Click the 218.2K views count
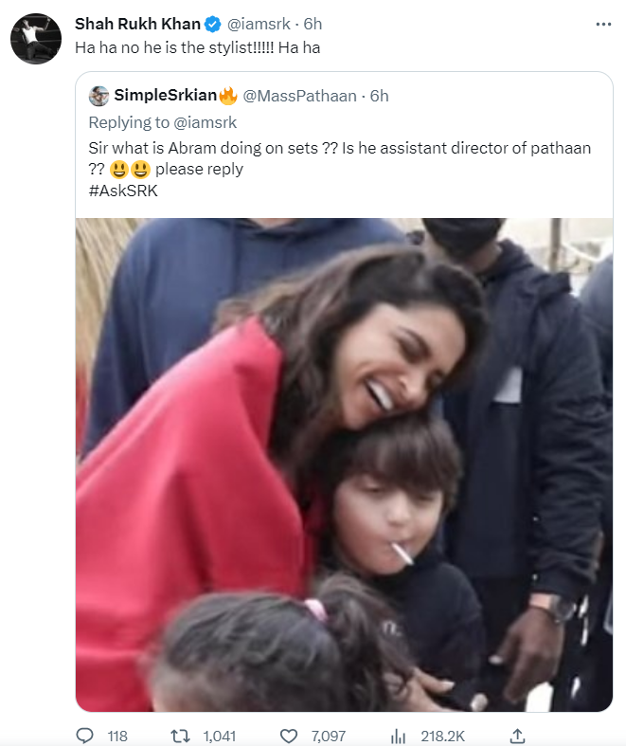 [443, 735]
